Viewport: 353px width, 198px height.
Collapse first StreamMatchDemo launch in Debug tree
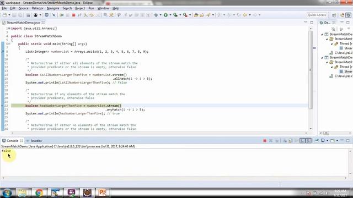[322, 34]
